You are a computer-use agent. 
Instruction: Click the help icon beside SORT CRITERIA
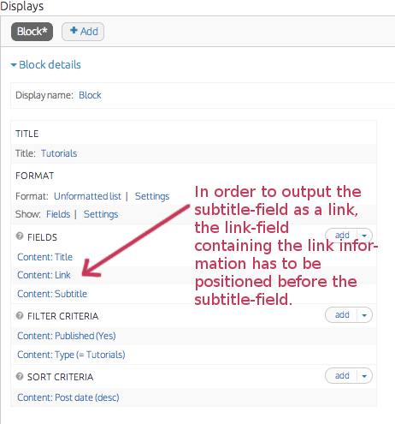pyautogui.click(x=20, y=376)
